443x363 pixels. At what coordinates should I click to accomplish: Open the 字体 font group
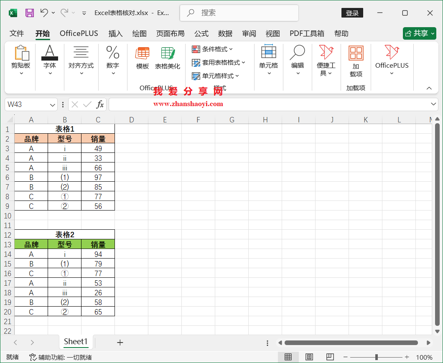(50, 60)
